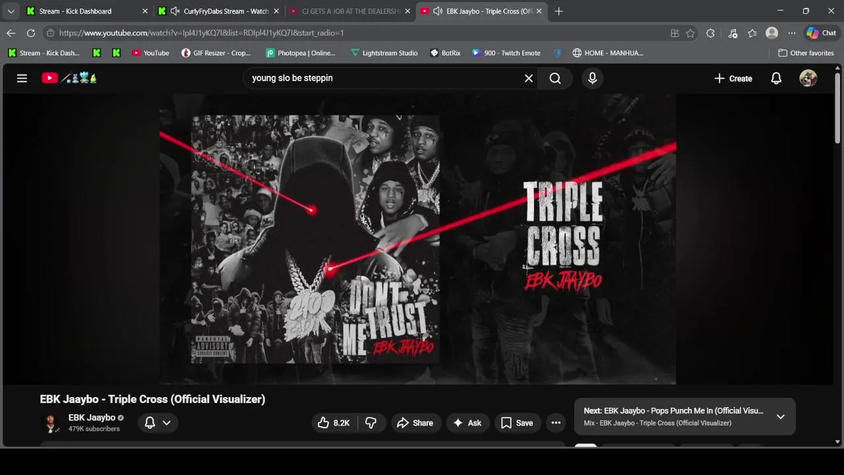The height and width of the screenshot is (475, 844).
Task: Open the browser profile icon
Action: point(771,33)
